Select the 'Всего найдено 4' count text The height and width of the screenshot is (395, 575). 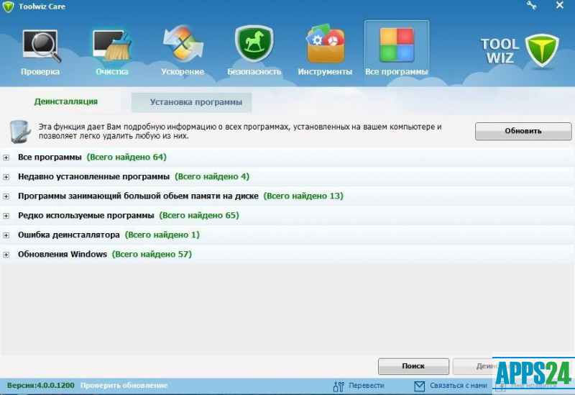click(x=212, y=176)
